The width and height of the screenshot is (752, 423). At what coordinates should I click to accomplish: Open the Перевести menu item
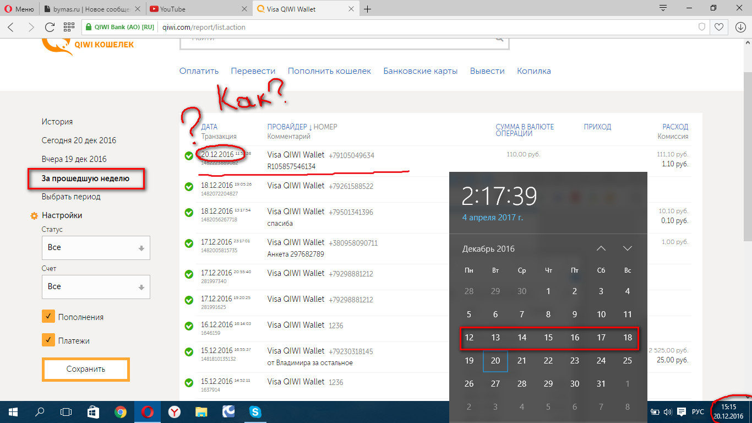pos(253,71)
